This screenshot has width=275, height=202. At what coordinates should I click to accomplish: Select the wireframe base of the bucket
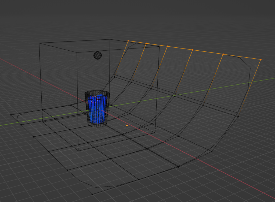[x=97, y=125]
